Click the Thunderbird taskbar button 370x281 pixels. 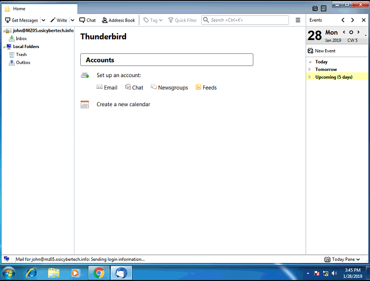[121, 273]
